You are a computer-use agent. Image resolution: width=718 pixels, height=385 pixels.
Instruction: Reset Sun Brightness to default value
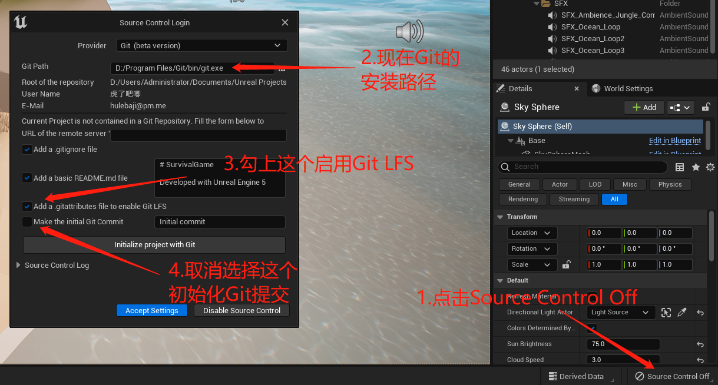(x=700, y=344)
